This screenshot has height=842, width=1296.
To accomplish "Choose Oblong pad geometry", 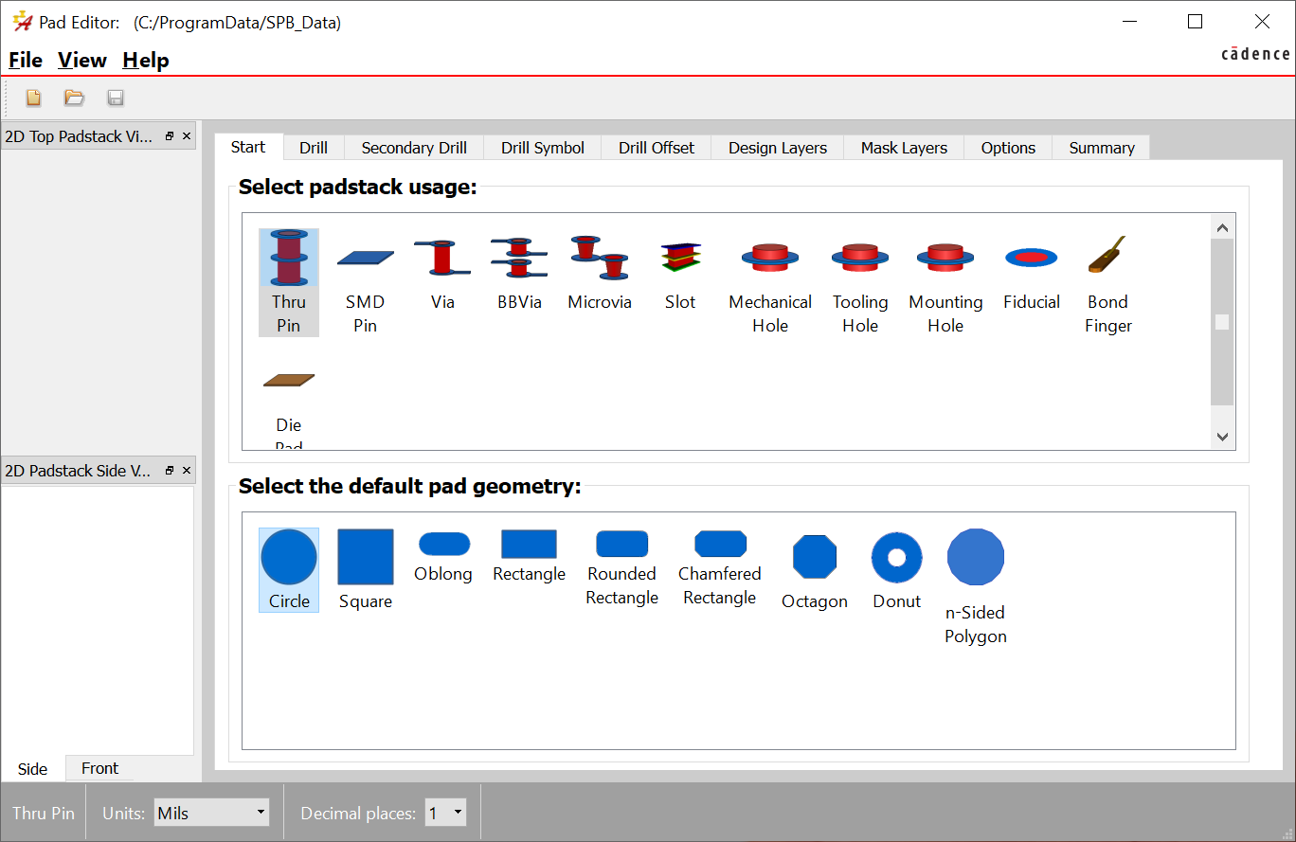I will (443, 557).
